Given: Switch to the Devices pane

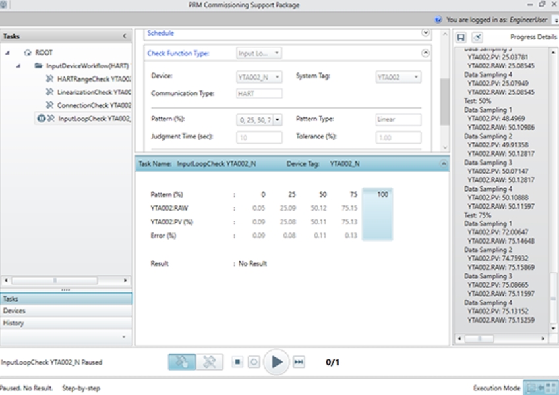Looking at the screenshot, I should coord(67,311).
